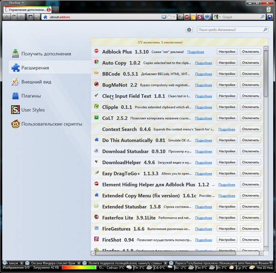Image resolution: width=276 pixels, height=273 pixels.
Task: Click the Download Statusbar extension icon
Action: [96, 151]
